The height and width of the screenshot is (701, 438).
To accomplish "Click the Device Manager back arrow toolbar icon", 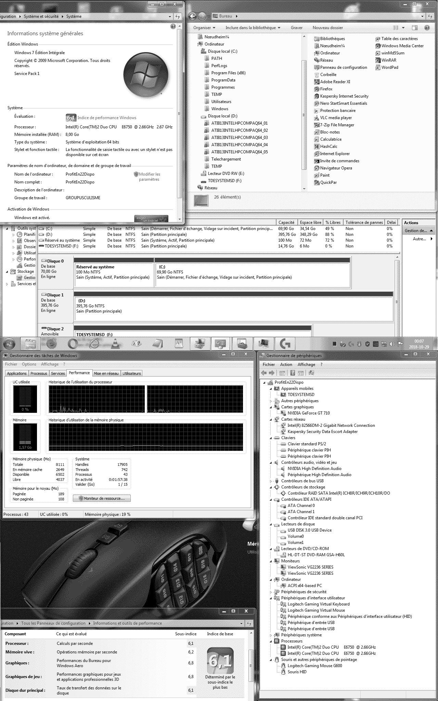I will 264,373.
